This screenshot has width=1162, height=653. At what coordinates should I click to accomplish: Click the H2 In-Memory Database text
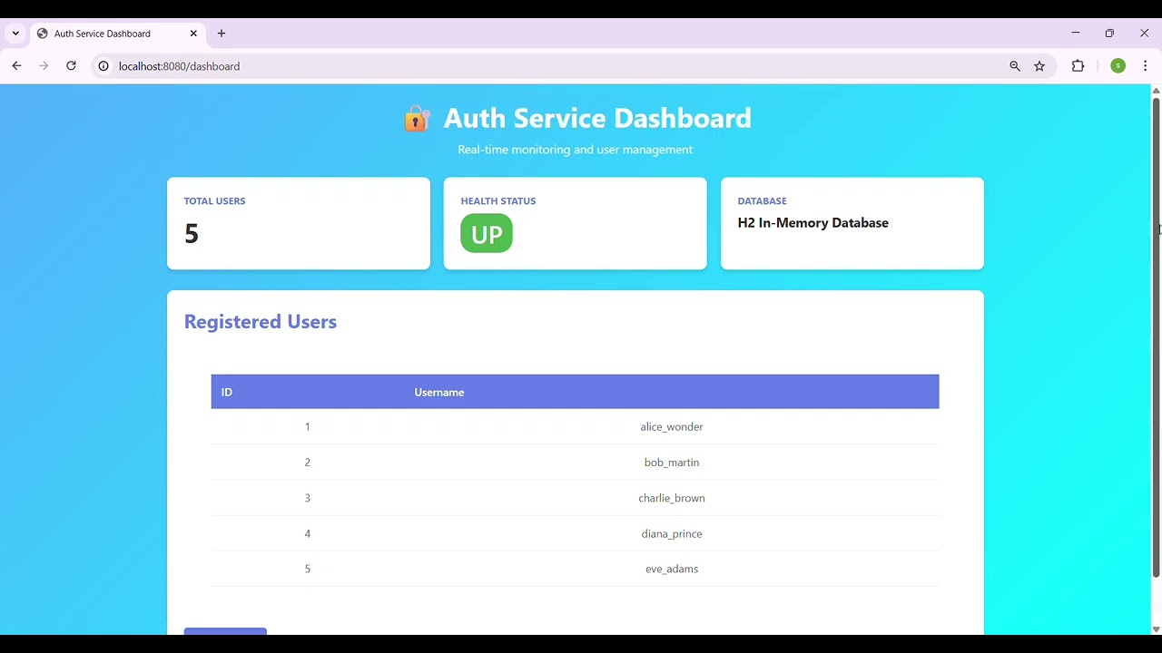[x=813, y=223]
